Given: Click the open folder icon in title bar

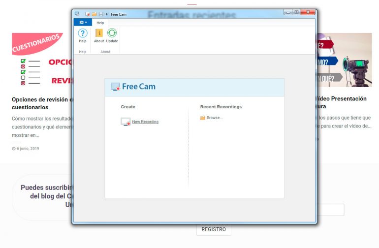Looking at the screenshot, I should click(95, 14).
